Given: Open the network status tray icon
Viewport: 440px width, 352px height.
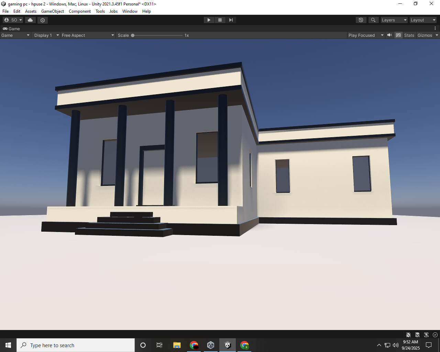Looking at the screenshot, I should click(387, 345).
